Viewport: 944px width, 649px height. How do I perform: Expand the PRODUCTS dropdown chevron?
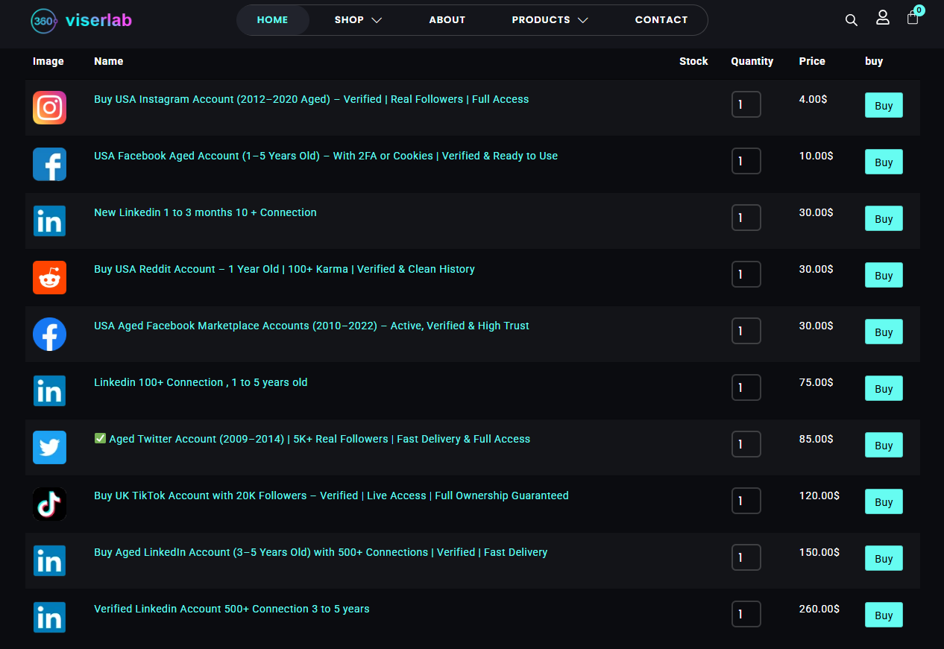[583, 20]
